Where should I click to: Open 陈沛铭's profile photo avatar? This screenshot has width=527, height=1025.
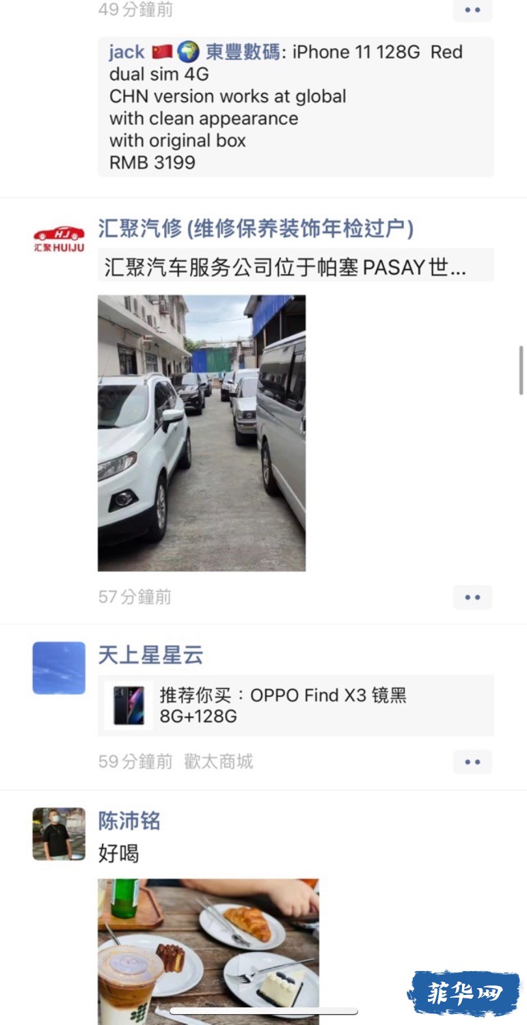(59, 834)
